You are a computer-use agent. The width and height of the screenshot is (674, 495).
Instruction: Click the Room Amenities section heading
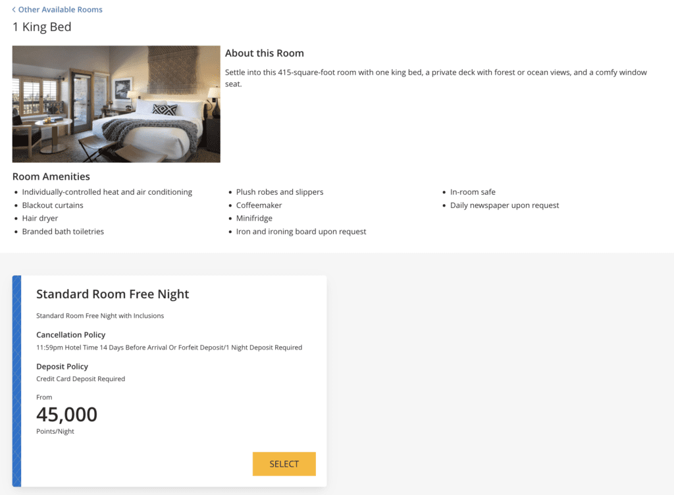coord(51,176)
